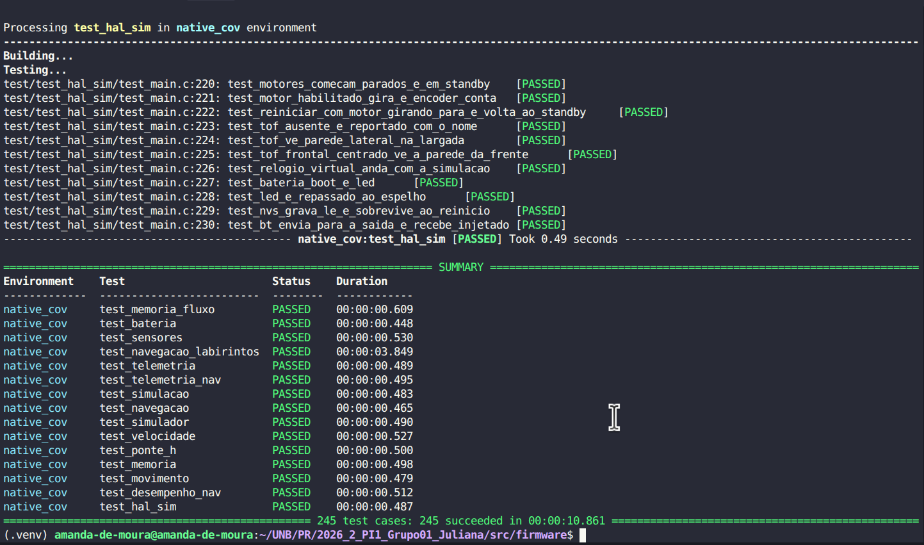Click the shell prompt user@host text
The image size is (924, 545).
pos(154,535)
